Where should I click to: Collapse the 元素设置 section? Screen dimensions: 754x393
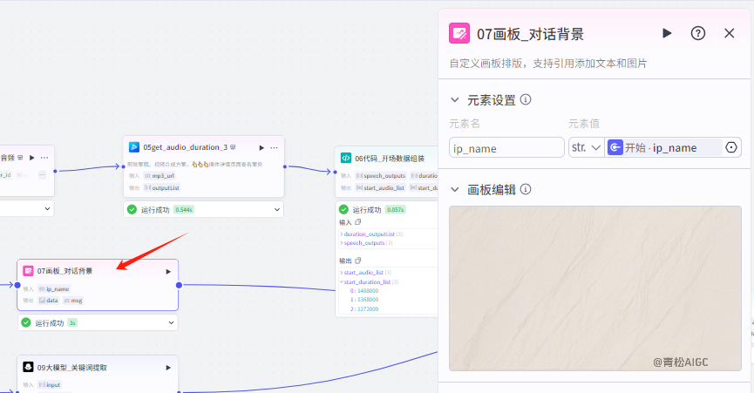click(x=454, y=100)
